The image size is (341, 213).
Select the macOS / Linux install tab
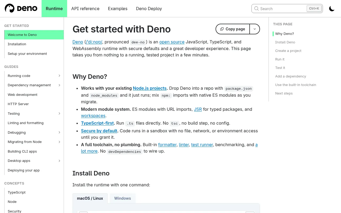[90, 198]
